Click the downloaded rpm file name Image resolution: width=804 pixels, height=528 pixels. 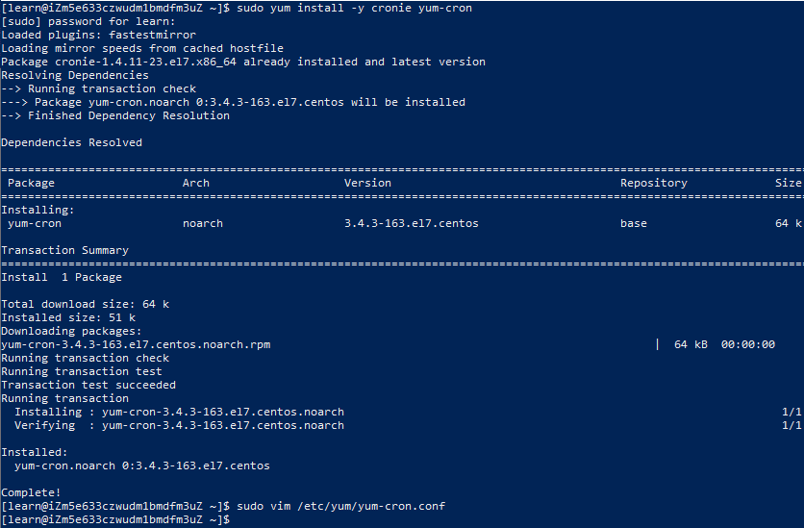pos(136,344)
